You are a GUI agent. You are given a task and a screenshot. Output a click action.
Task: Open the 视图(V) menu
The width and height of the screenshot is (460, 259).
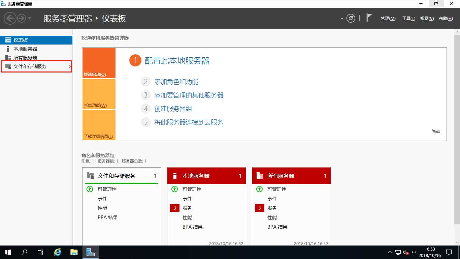[427, 19]
